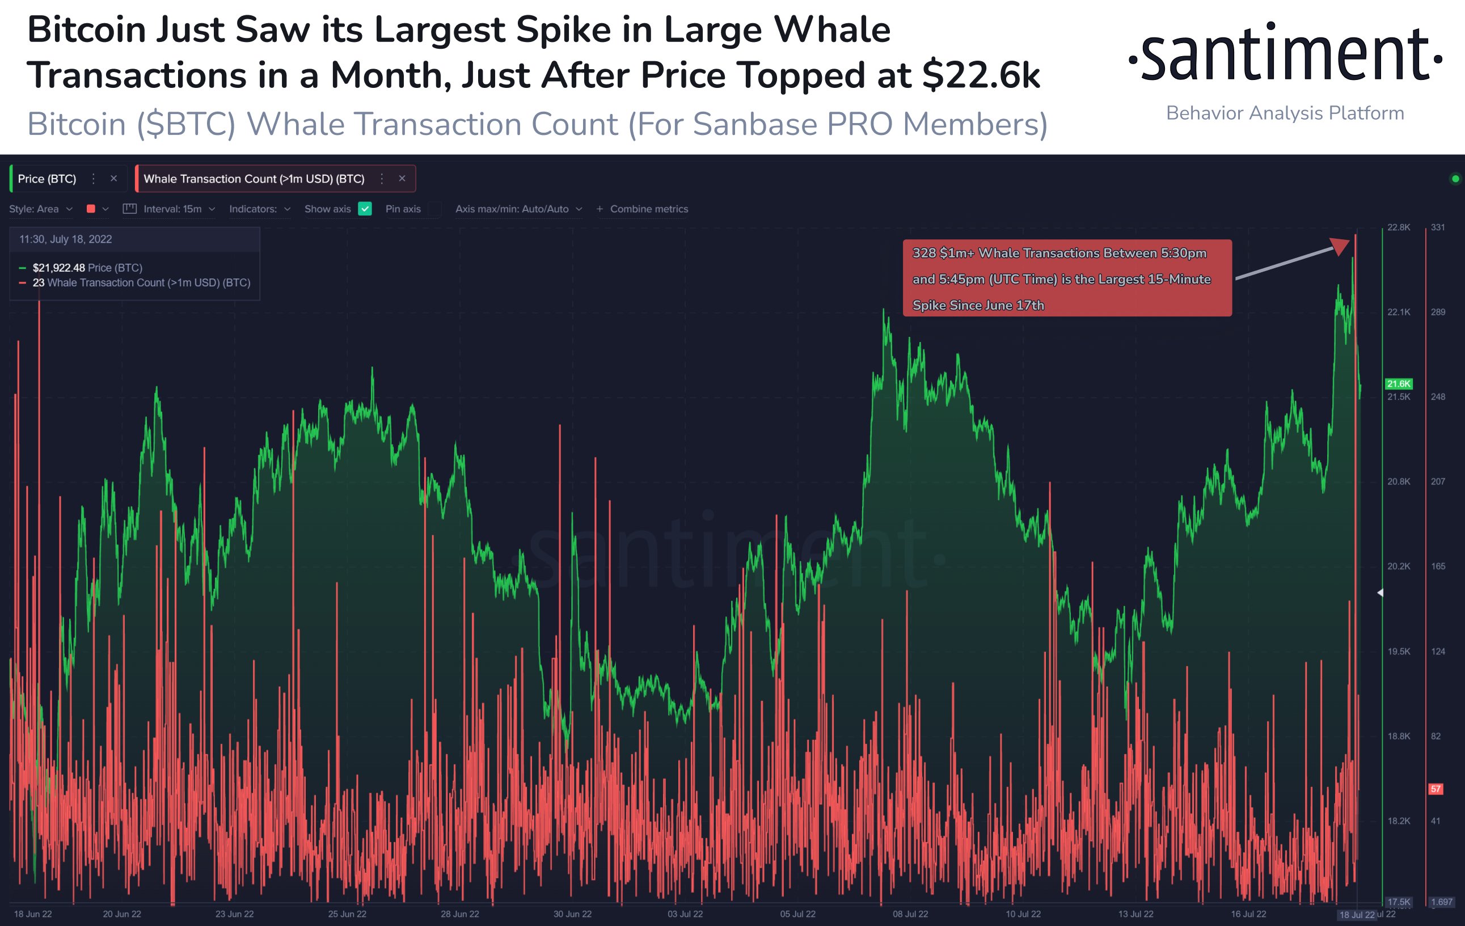
Task: Click the interval ruler icon
Action: [x=129, y=209]
